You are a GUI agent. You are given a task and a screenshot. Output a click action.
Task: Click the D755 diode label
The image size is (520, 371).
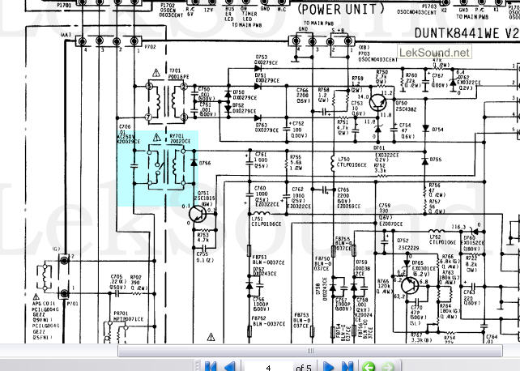pyautogui.click(x=436, y=159)
